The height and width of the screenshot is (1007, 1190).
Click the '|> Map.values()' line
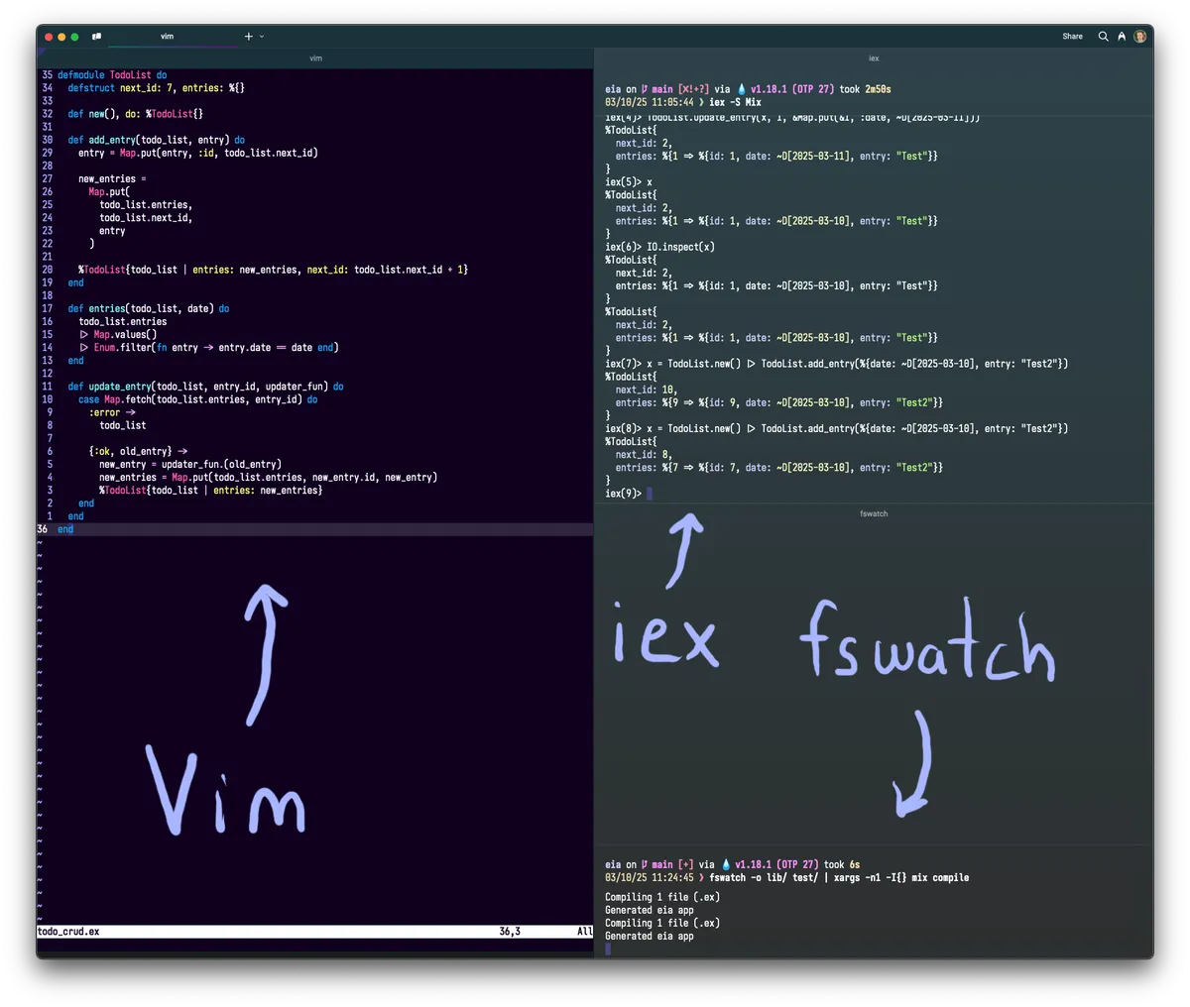coord(118,335)
